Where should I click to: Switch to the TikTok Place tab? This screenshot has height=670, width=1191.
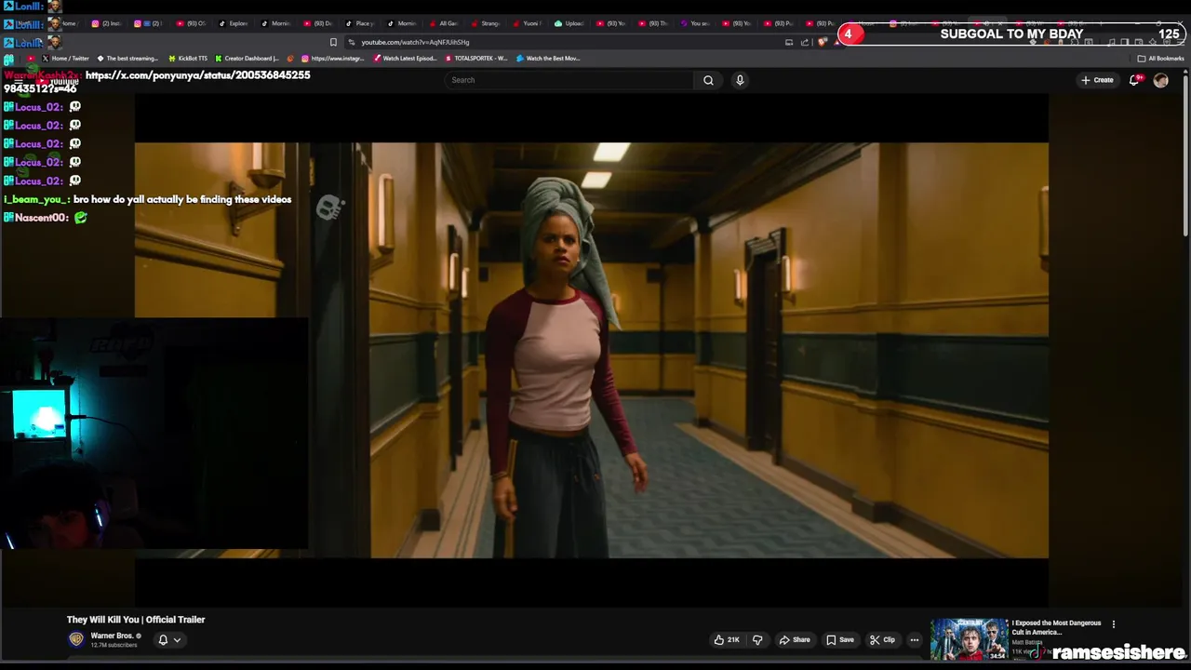tap(359, 23)
